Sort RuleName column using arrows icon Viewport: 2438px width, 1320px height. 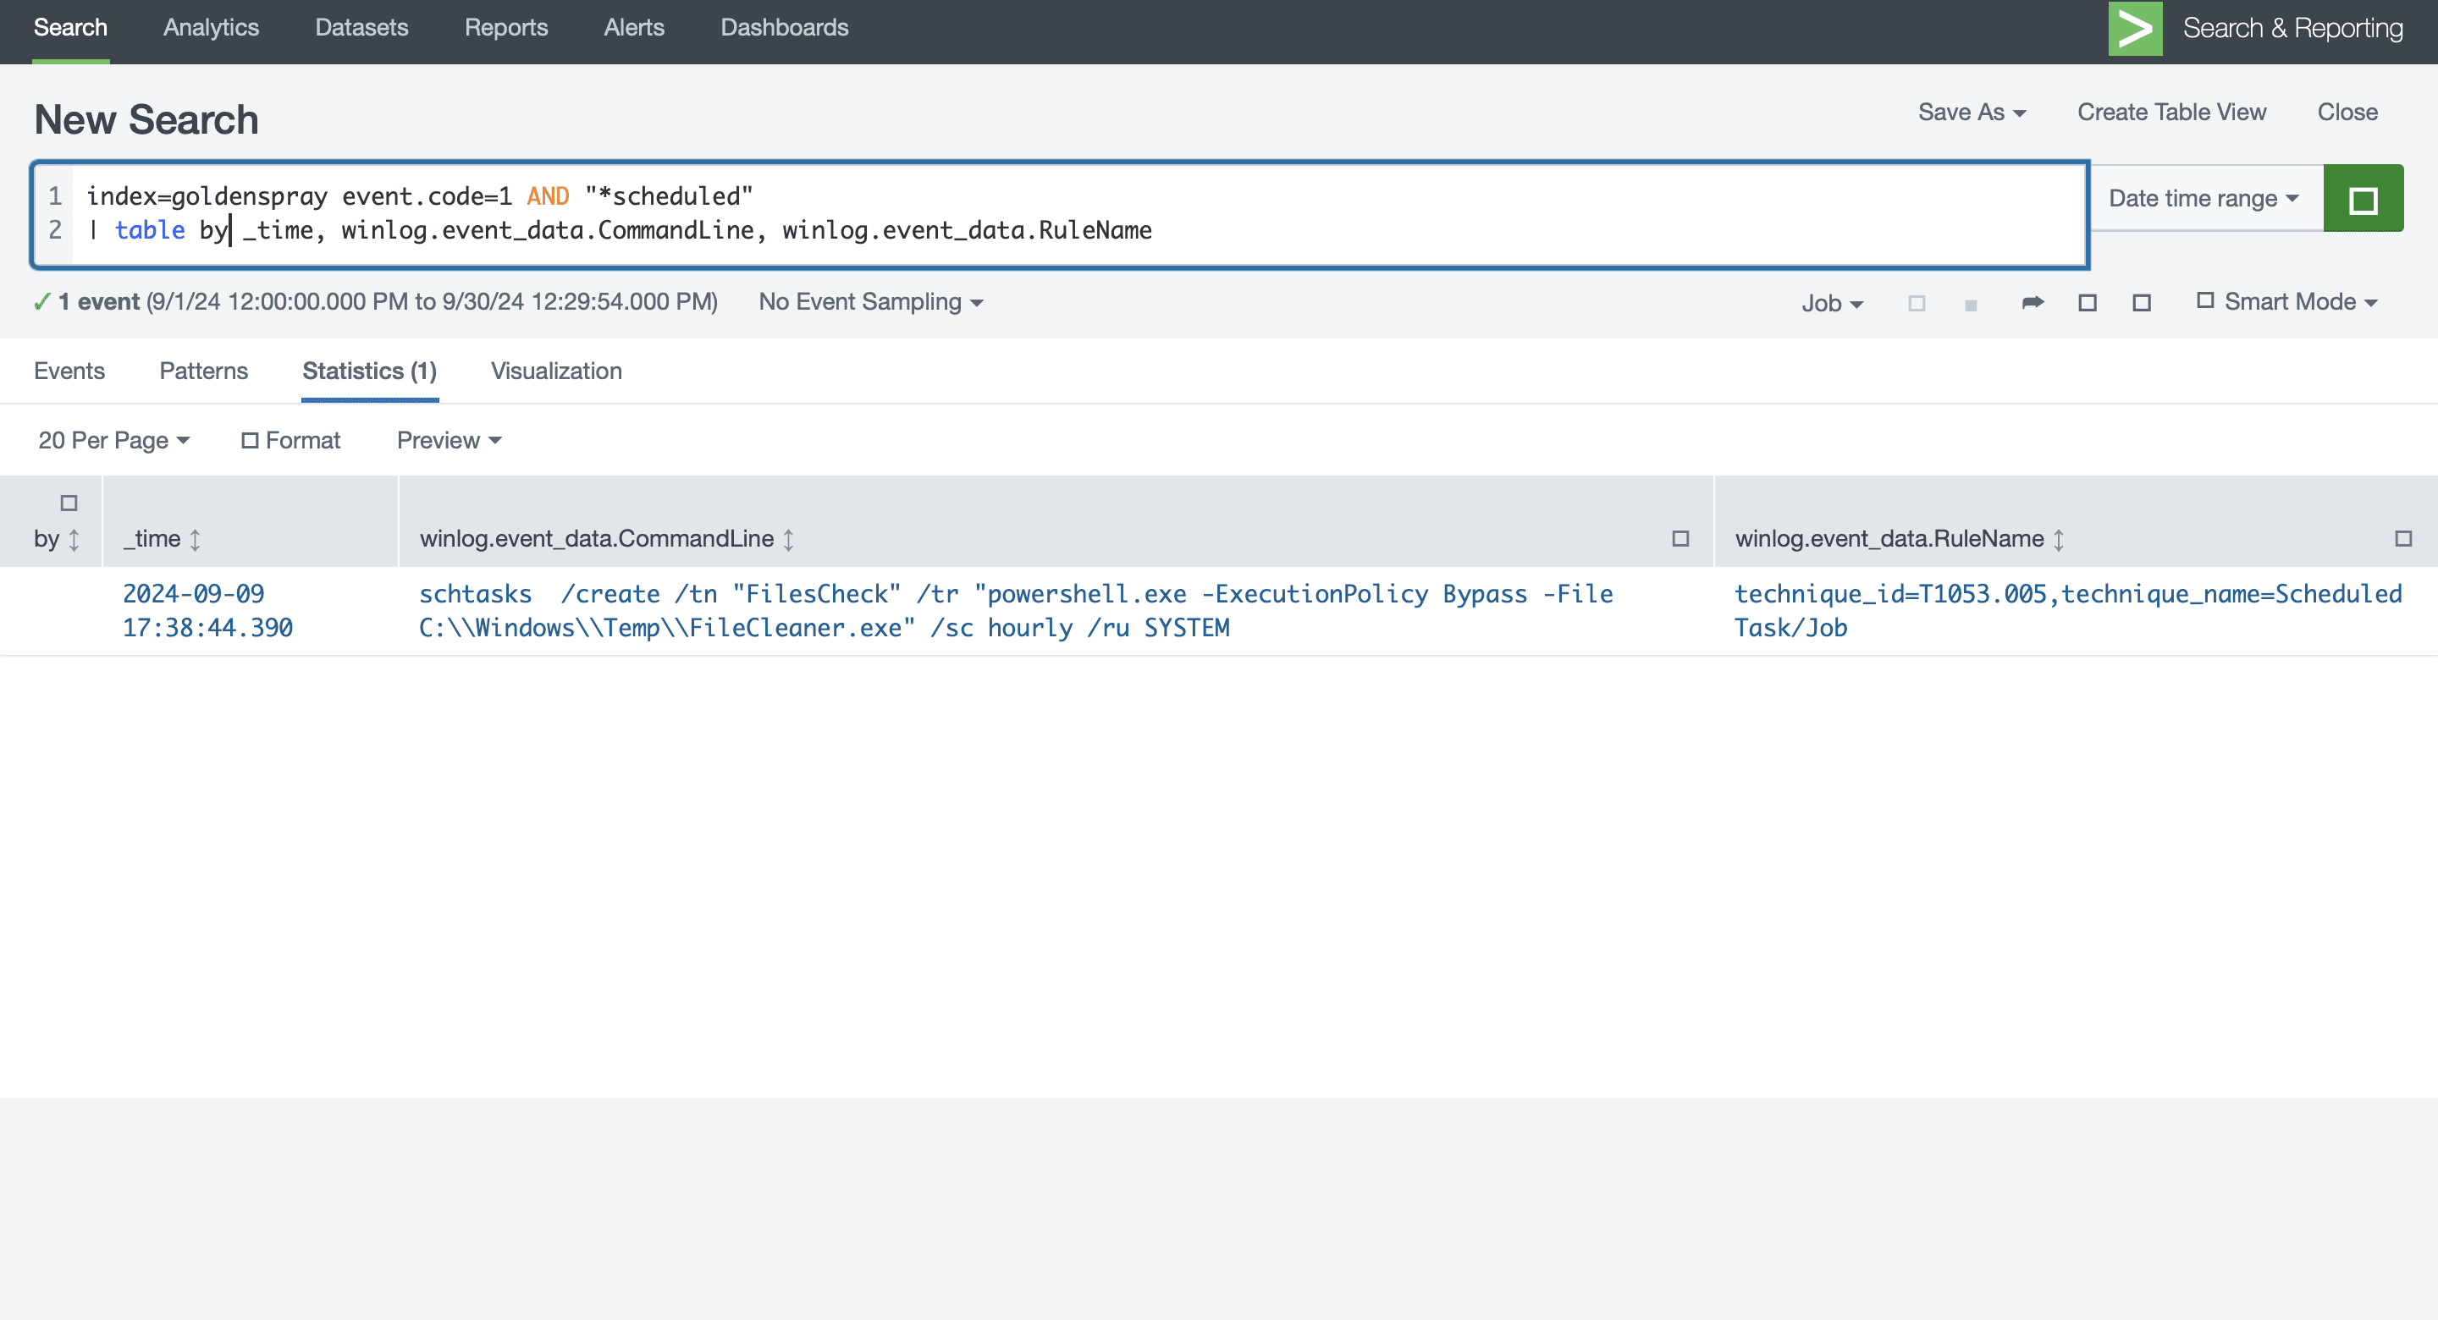[x=2059, y=539]
